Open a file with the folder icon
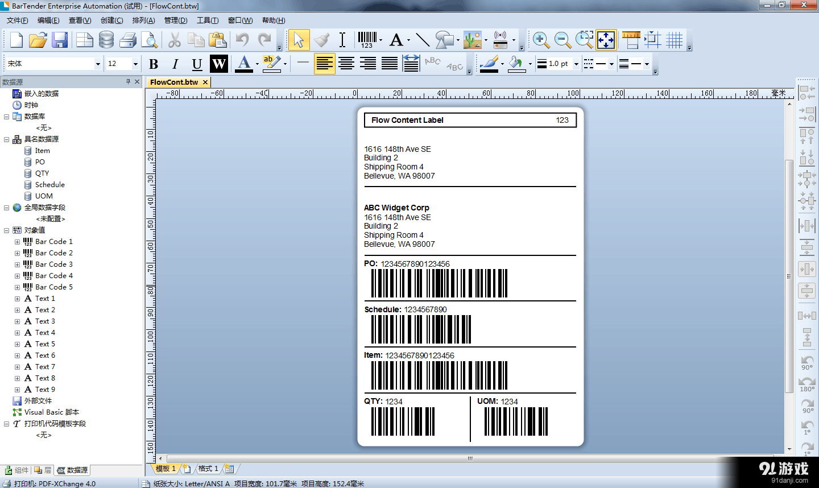 pos(38,40)
